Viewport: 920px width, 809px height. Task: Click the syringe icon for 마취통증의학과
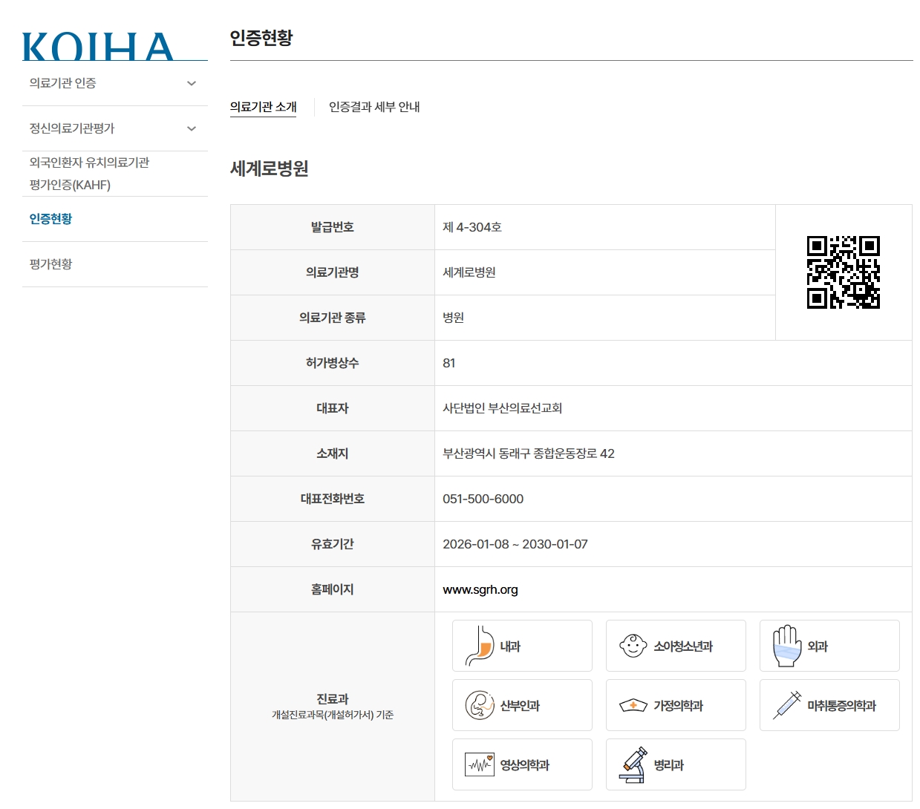click(786, 705)
